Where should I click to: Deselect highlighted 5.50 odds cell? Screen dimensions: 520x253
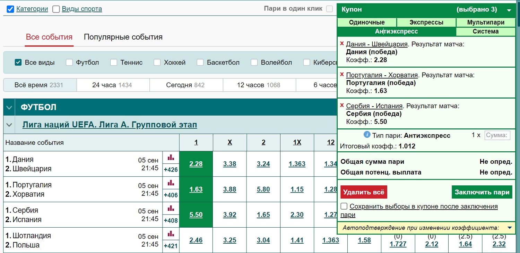pos(196,215)
